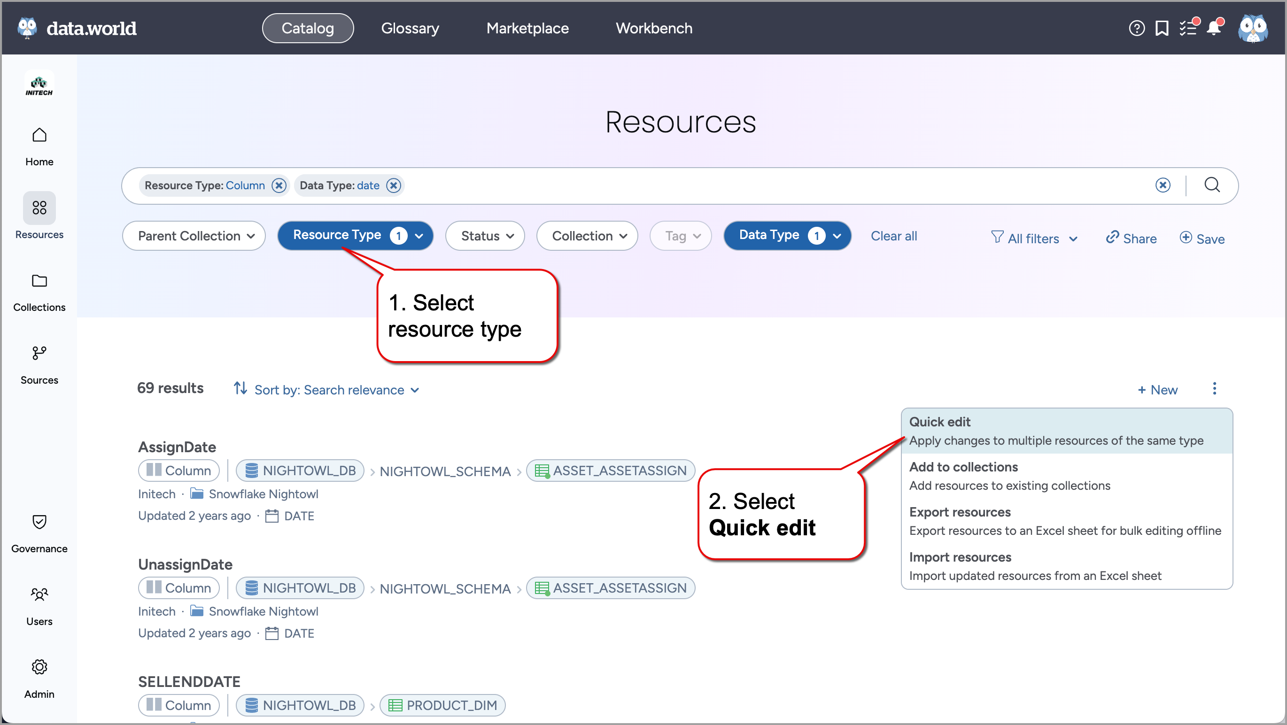This screenshot has width=1287, height=725.
Task: Change Sort by Search relevance option
Action: 336,389
